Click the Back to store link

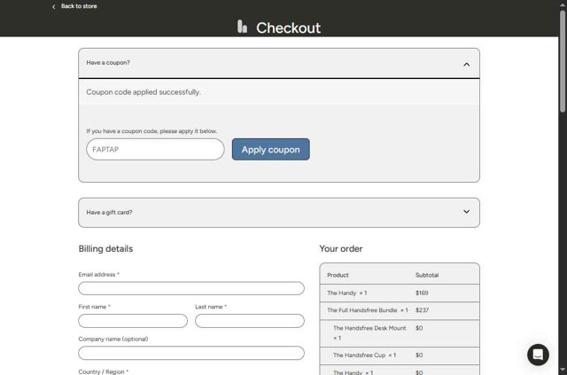coord(79,6)
